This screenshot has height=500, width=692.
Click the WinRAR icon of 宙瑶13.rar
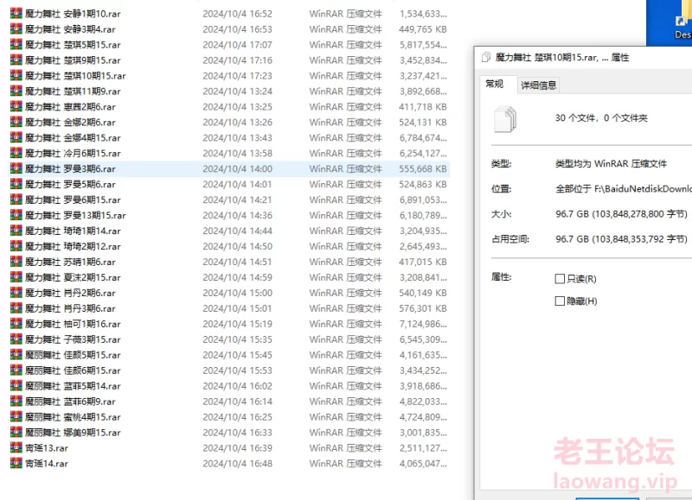pos(16,447)
